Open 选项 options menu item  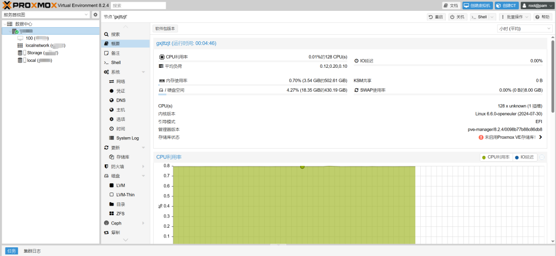point(125,119)
